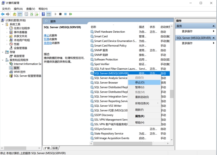The height and width of the screenshot is (155, 217).
Task: Collapse the 系统工具 tree node
Action: 3,24
